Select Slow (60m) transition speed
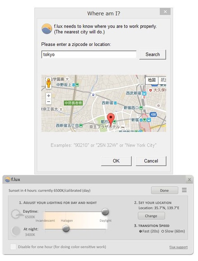The image size is (198, 261). (x=173, y=231)
